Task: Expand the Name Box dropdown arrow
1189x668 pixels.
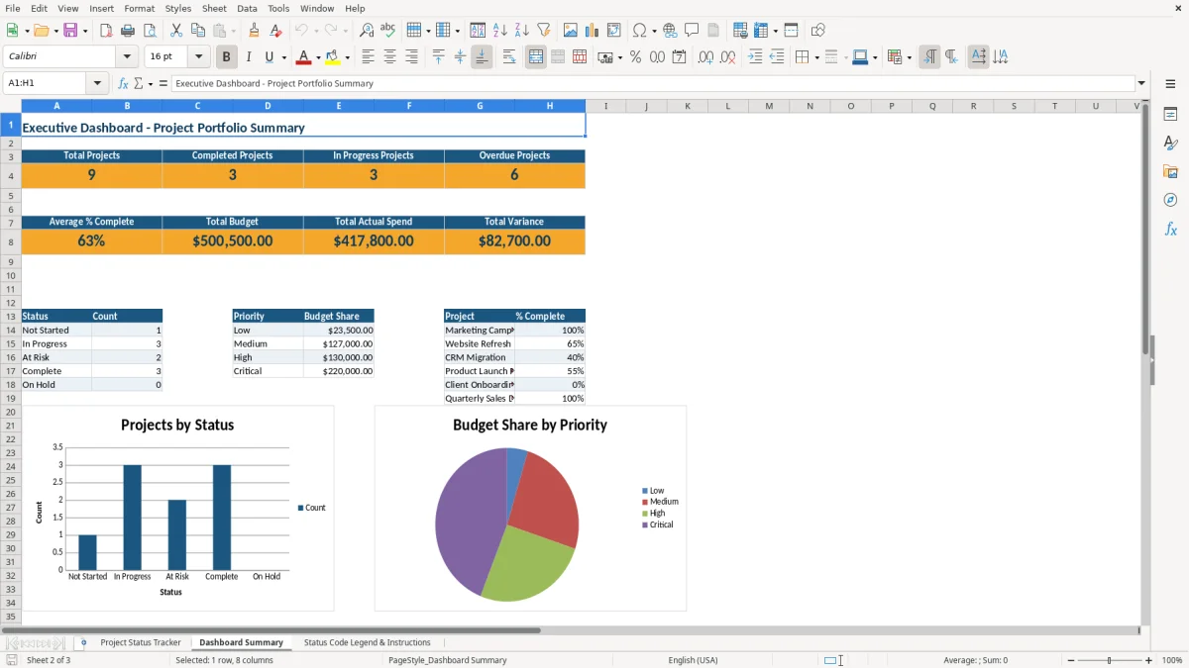Action: click(x=97, y=84)
